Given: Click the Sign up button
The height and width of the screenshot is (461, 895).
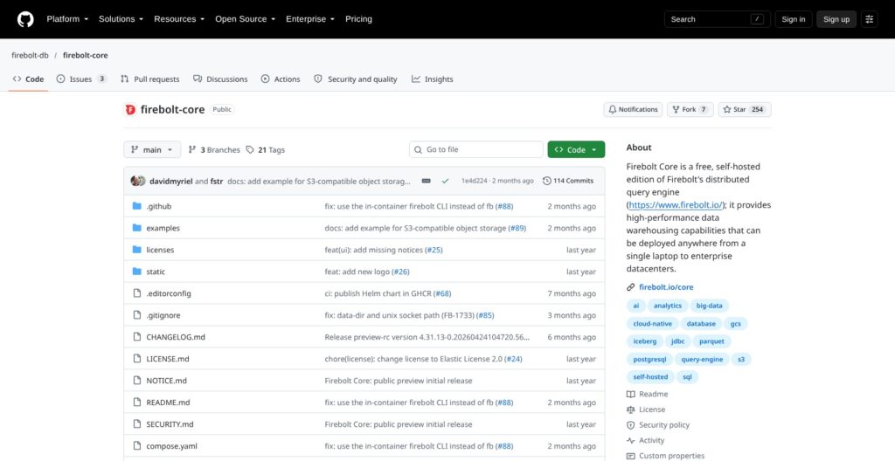Looking at the screenshot, I should (836, 19).
